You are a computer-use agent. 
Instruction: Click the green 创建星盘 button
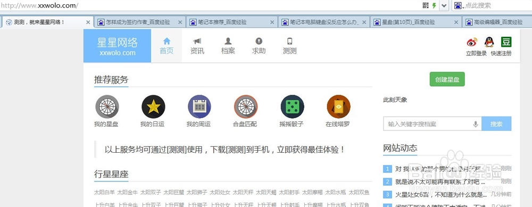[x=447, y=79]
